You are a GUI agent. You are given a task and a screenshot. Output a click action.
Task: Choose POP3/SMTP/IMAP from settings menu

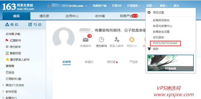pyautogui.click(x=165, y=43)
